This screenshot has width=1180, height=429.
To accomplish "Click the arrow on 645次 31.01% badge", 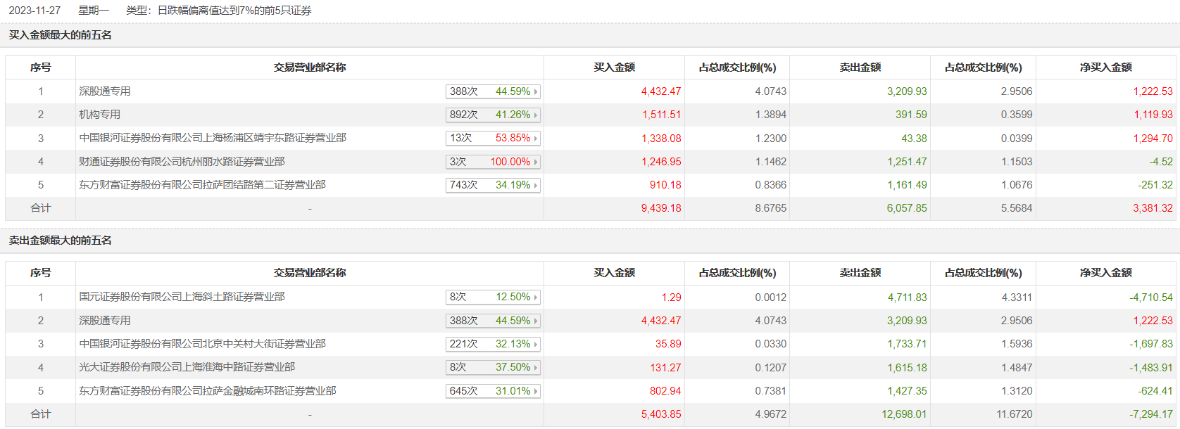I will [x=536, y=391].
